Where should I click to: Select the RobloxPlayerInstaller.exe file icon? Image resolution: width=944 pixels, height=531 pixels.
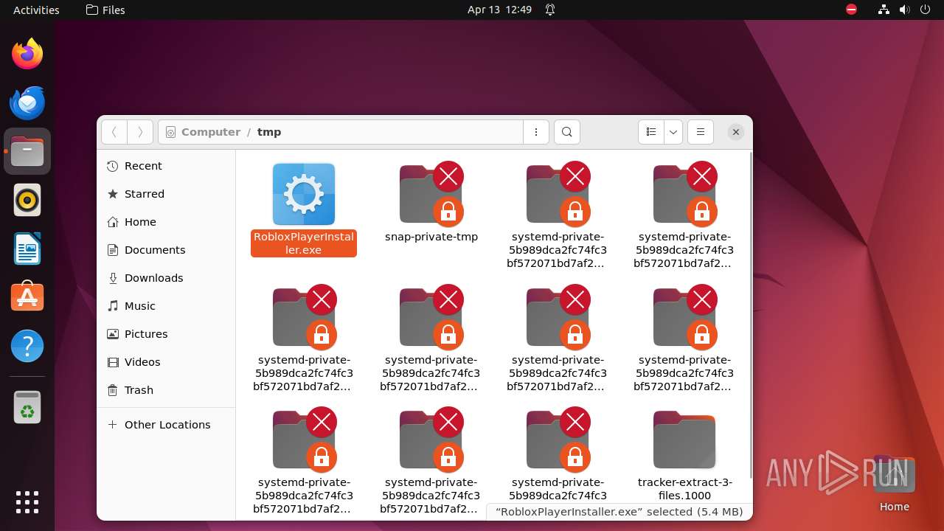304,194
